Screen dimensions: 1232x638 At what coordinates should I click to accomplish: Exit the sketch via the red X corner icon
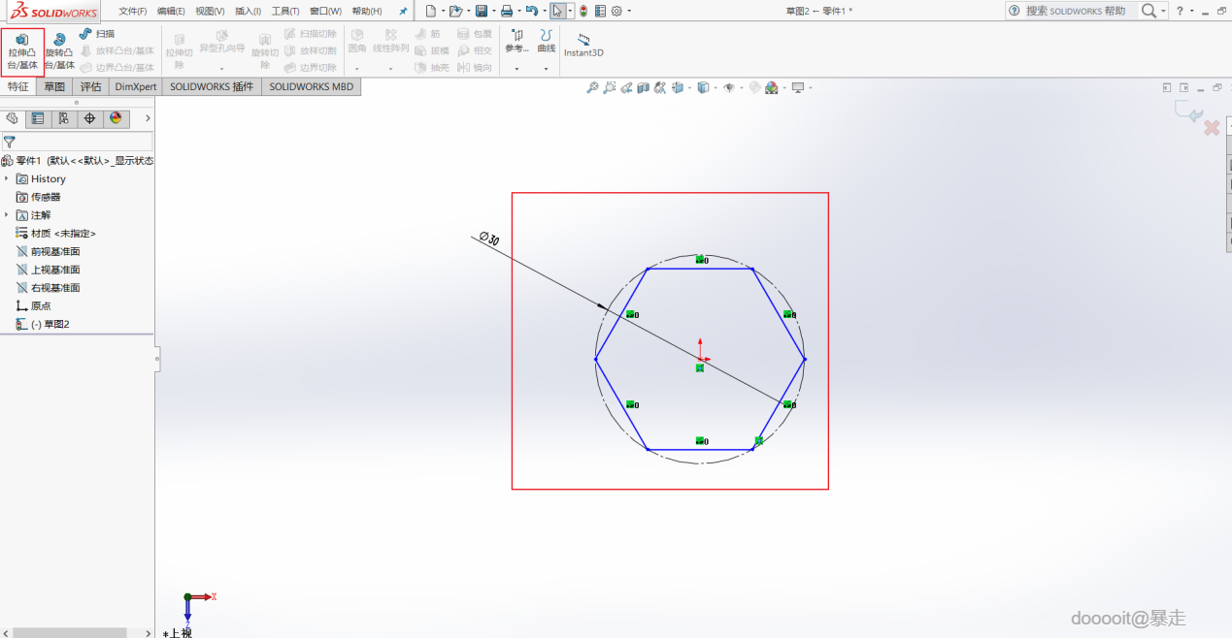click(x=1211, y=128)
